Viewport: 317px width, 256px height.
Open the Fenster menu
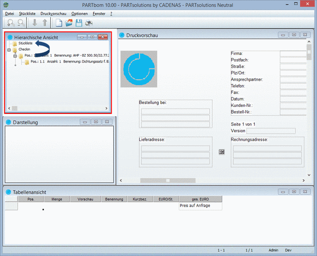tap(99, 14)
